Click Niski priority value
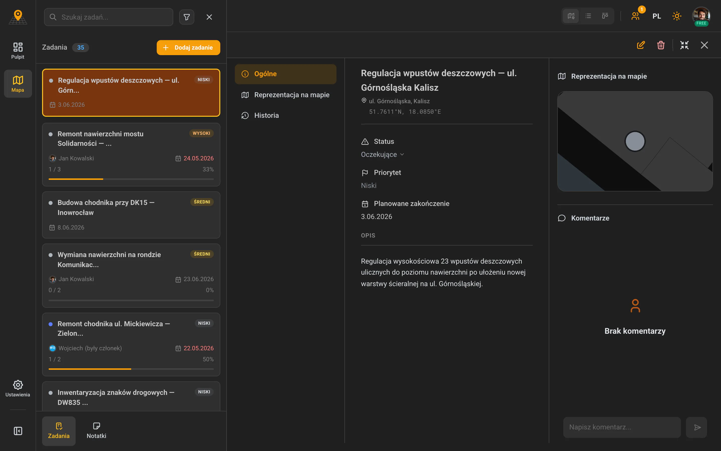Viewport: 721px width, 451px height. pyautogui.click(x=369, y=185)
